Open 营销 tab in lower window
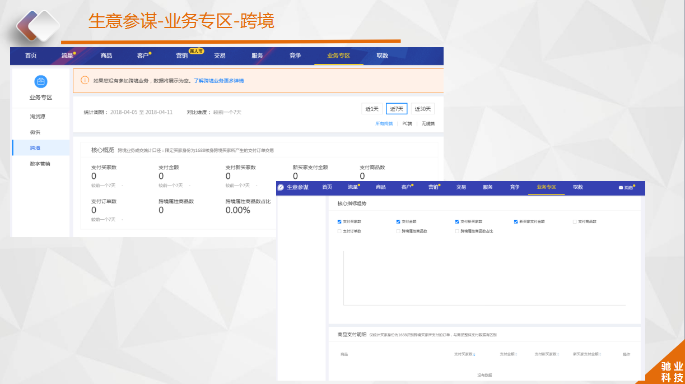Screen dimensions: 685x384 pos(434,187)
